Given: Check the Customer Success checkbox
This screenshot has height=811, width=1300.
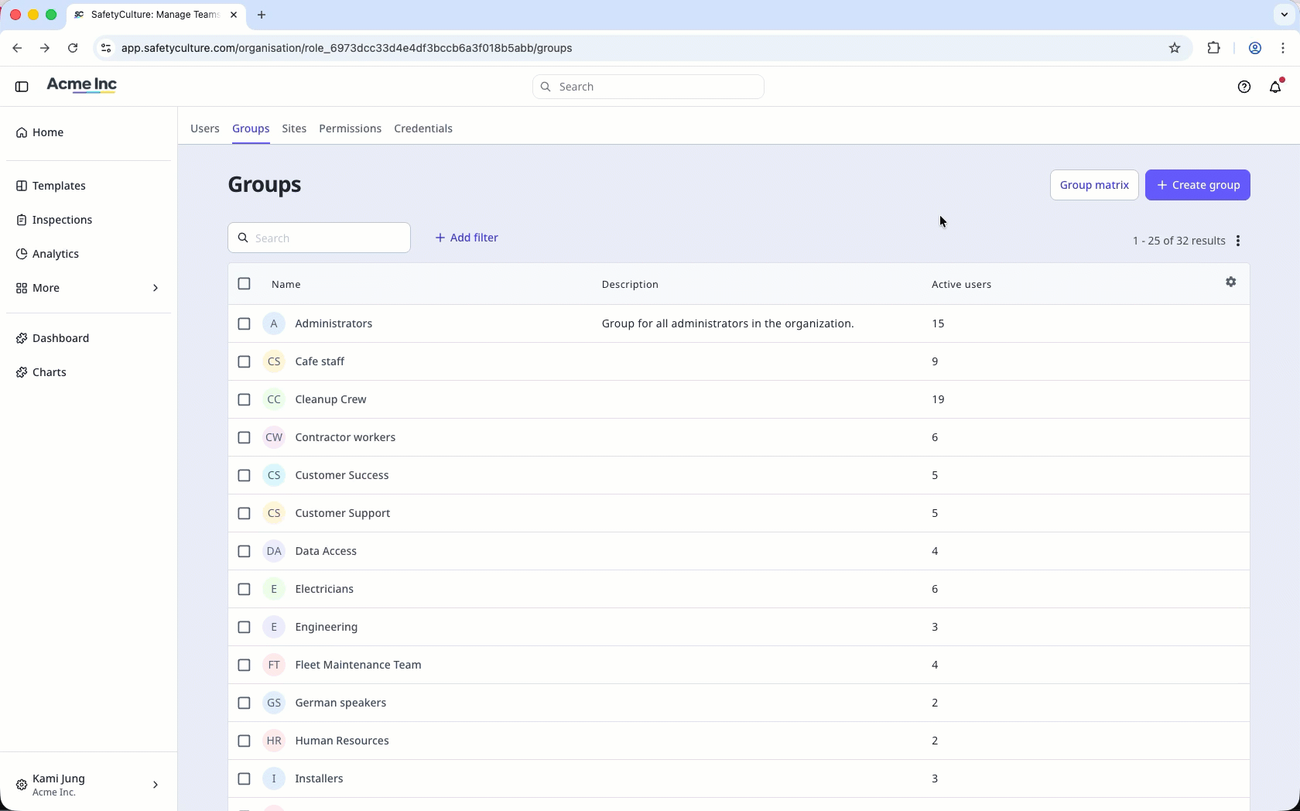Looking at the screenshot, I should (244, 475).
